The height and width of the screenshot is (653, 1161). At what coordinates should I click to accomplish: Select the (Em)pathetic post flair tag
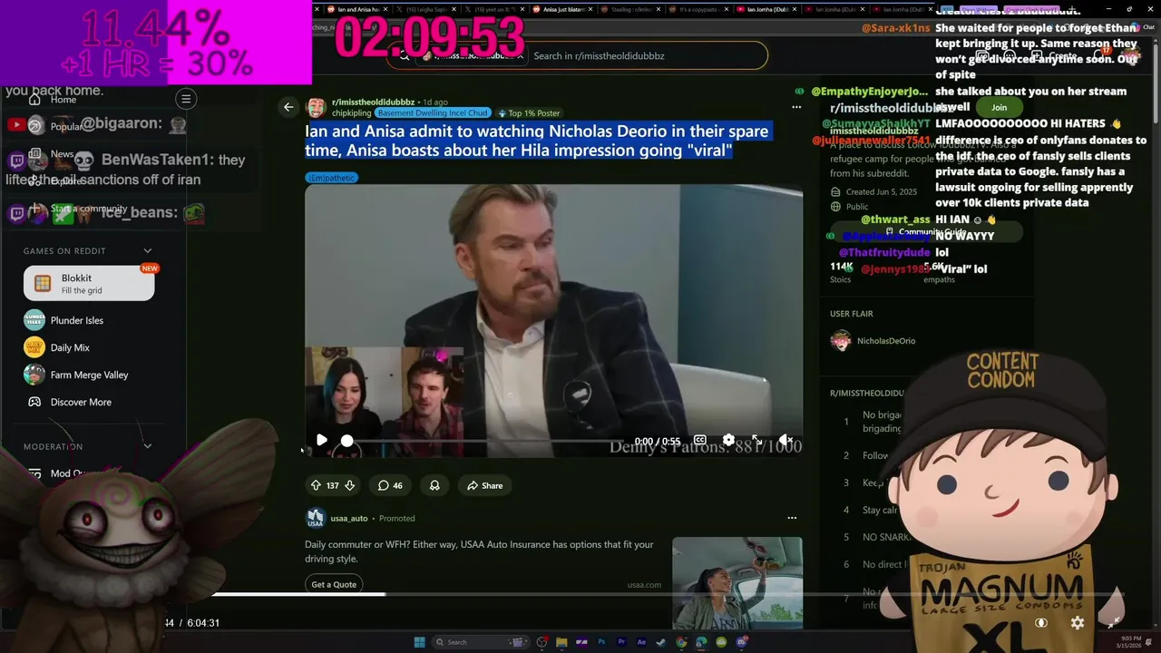[x=332, y=178]
